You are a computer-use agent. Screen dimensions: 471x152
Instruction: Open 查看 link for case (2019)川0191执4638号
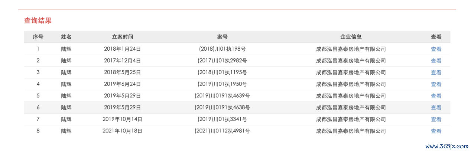(x=436, y=108)
